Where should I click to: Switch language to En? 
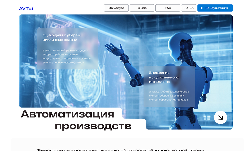tap(192, 8)
